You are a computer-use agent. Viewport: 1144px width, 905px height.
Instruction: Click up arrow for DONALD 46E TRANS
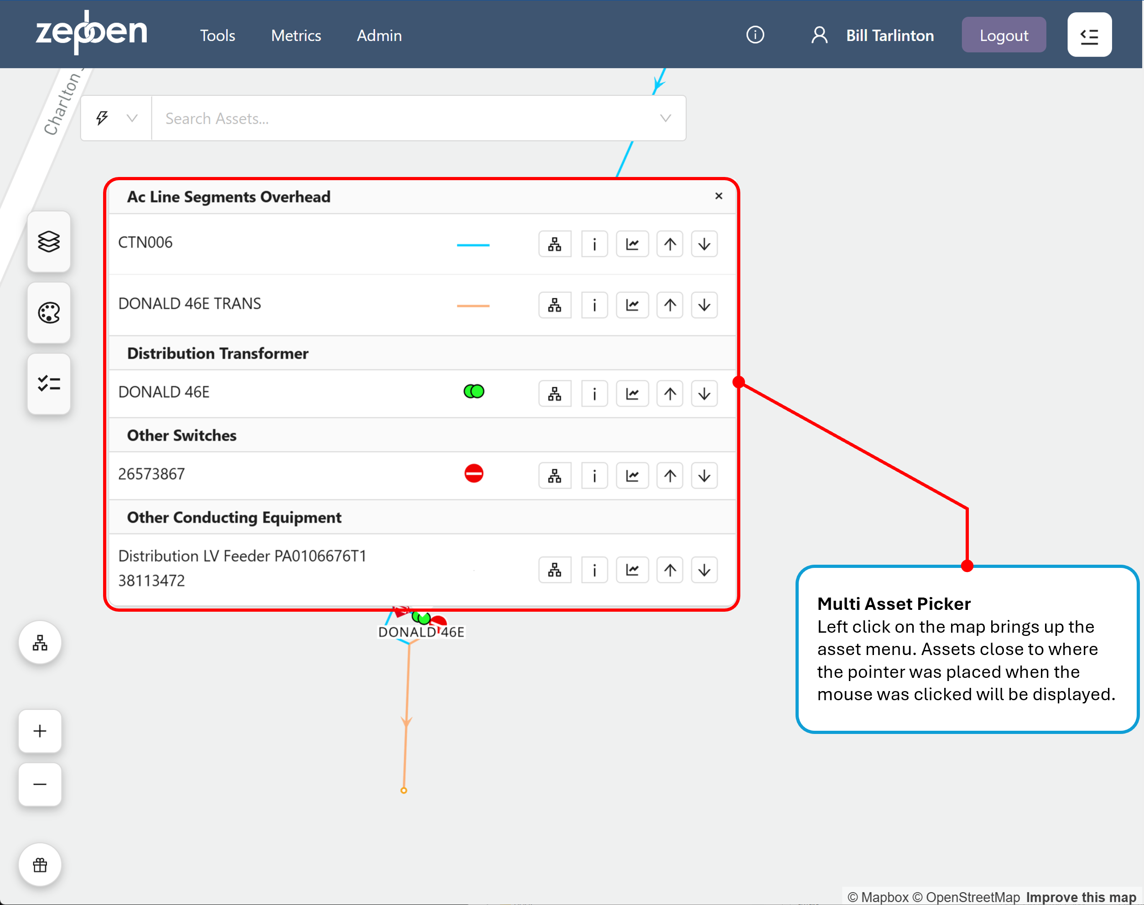pyautogui.click(x=670, y=305)
